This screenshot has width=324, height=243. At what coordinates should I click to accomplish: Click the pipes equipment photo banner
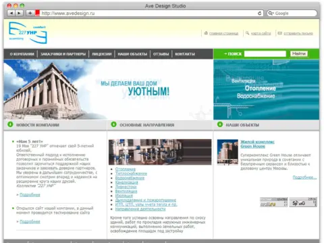(160, 152)
